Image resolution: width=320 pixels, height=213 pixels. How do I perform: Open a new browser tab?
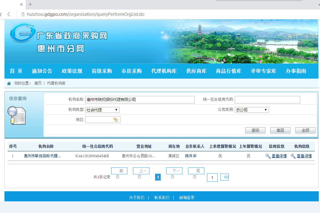(30, 4)
